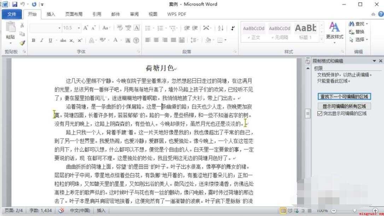Click the 中文(中国) language indicator
The height and width of the screenshot is (216, 384).
[80, 210]
